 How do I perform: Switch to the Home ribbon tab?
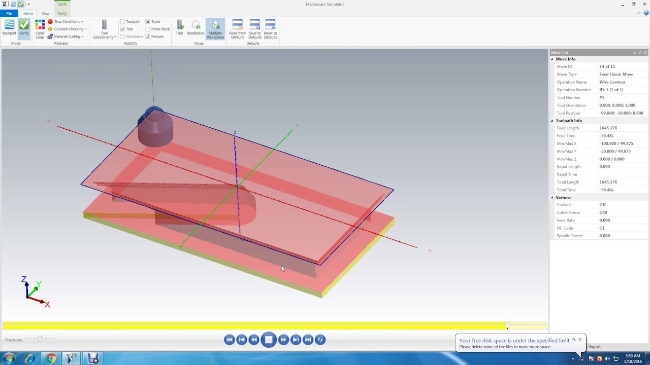pyautogui.click(x=28, y=14)
